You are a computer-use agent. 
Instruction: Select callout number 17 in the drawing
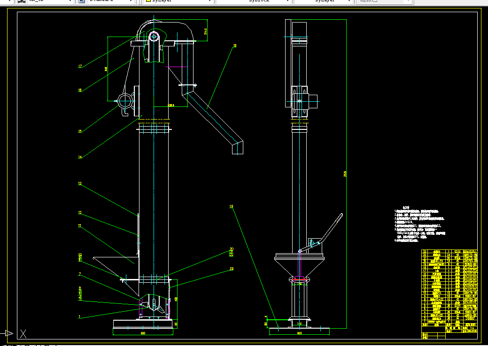click(x=80, y=66)
